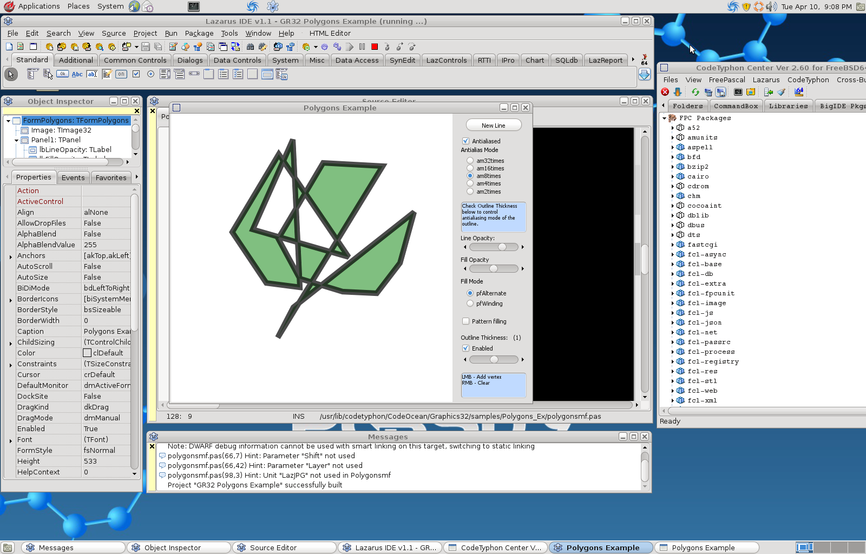
Task: Select the TMemo component in Standard palette
Action: click(107, 74)
